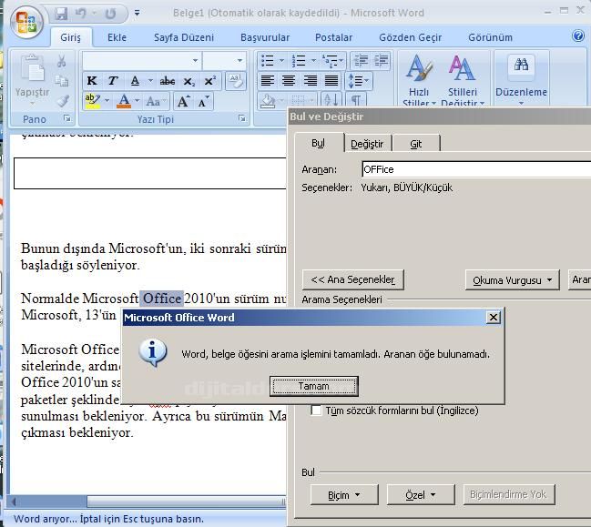The image size is (591, 527).
Task: Select Değiştir tab in dialog
Action: [367, 144]
